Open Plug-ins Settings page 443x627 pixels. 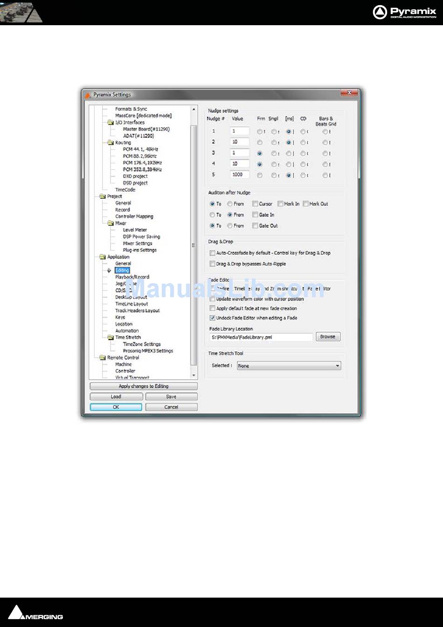point(140,250)
